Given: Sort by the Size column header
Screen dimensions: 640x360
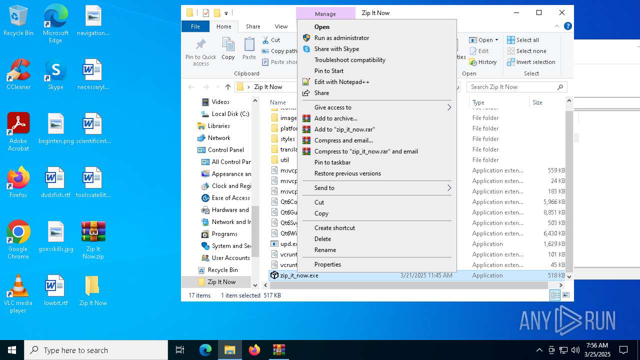Looking at the screenshot, I should pos(547,102).
